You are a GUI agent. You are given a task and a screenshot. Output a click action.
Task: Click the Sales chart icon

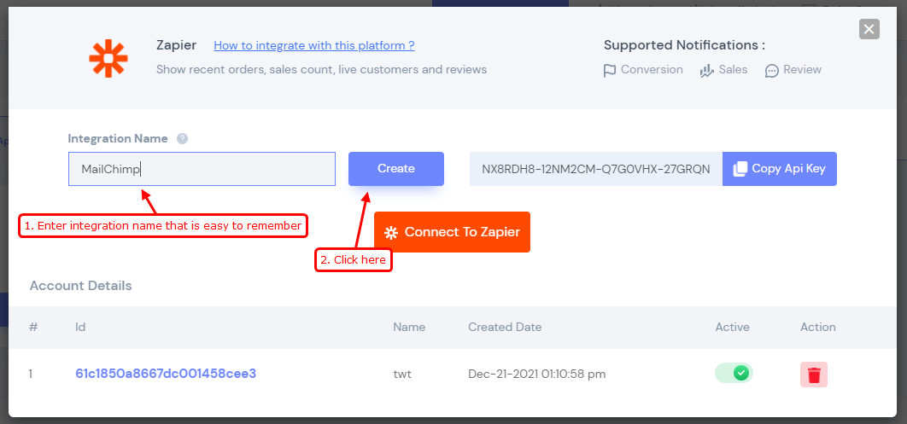pyautogui.click(x=707, y=71)
